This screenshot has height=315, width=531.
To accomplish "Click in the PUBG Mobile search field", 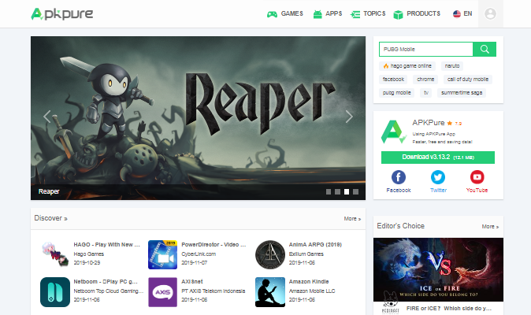I will (426, 49).
